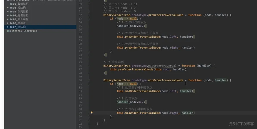Click 'node.left' on line 68
Image resolution: width=257 pixels, height=129 pixels.
pos(169,37)
